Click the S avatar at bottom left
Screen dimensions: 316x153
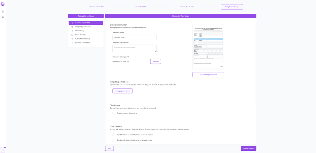3,149
